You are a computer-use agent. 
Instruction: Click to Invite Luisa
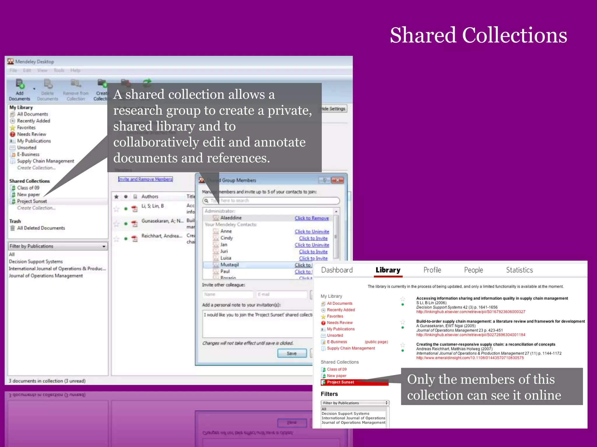[x=313, y=258]
